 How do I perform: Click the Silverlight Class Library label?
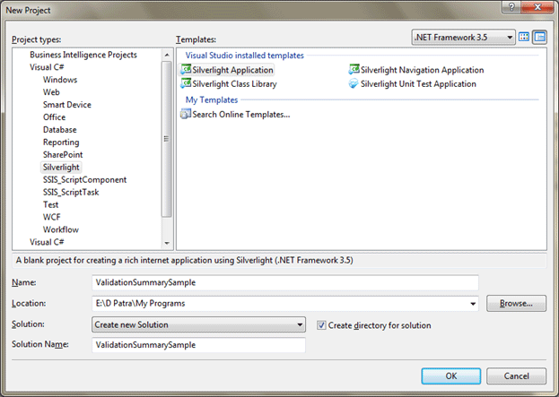pyautogui.click(x=234, y=84)
